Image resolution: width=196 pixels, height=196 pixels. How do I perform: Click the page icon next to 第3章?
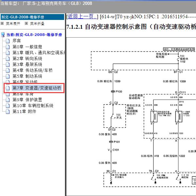pyautogui.click(x=8, y=64)
